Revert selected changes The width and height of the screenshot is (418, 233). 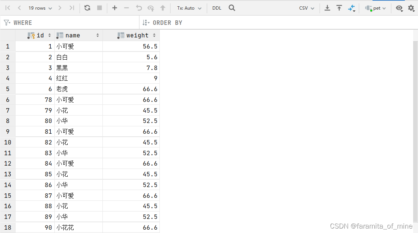(x=139, y=8)
